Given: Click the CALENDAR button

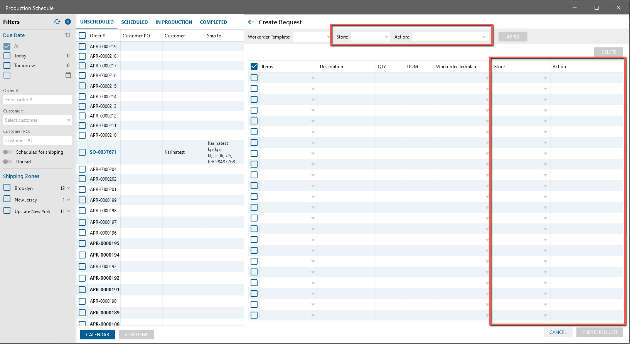Looking at the screenshot, I should (x=98, y=335).
